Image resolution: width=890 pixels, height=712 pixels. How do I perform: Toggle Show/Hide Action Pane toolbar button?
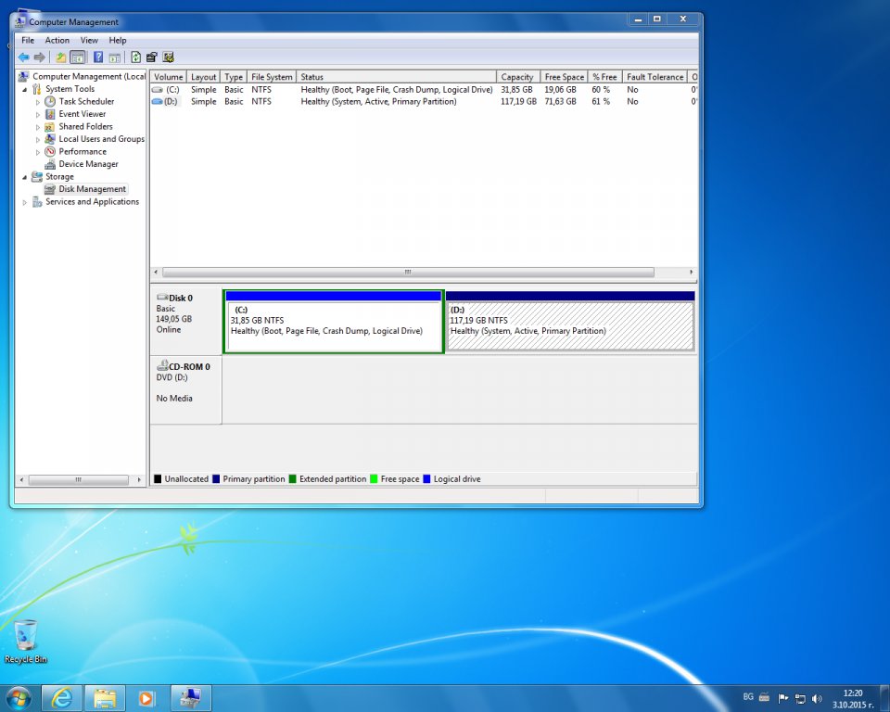(x=114, y=57)
